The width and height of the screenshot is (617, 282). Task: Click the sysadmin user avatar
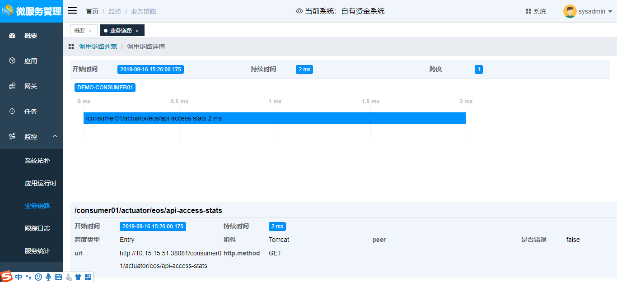pos(570,11)
